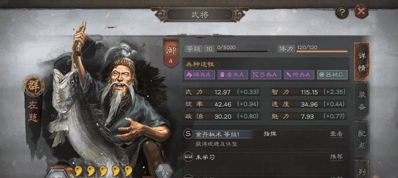Viewport: 398px width, 178px height.
Task: Click the red 御 4 banner
Action: 171,53
